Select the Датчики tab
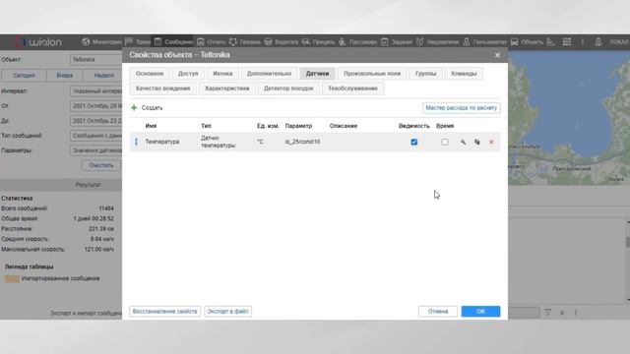This screenshot has height=354, width=630. point(317,74)
